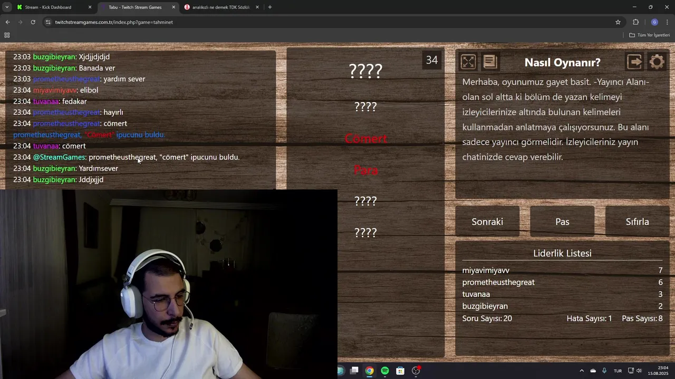
Task: Close the Kick Dashboard tab
Action: (x=90, y=7)
